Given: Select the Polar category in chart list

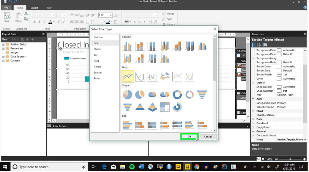Looking at the screenshot, I should click(x=97, y=78).
